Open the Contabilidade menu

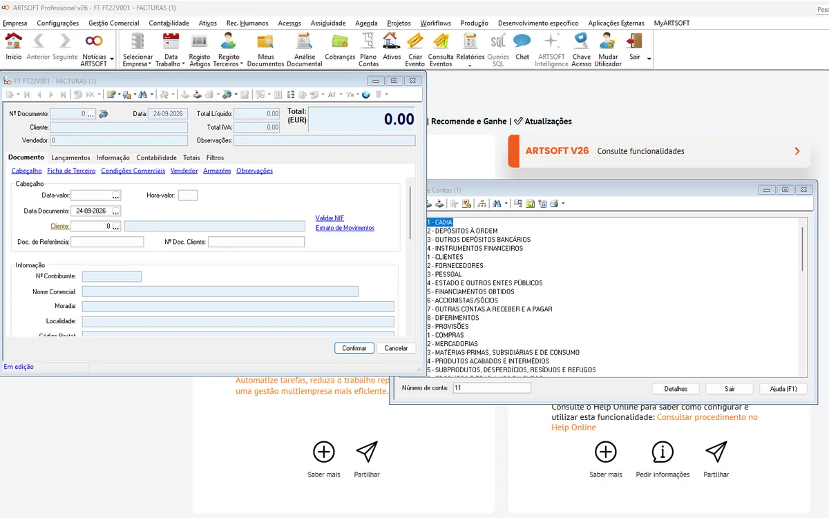tap(169, 23)
